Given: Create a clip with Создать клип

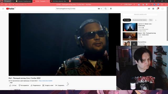Looking at the screenshot, I should [x=48, y=85].
